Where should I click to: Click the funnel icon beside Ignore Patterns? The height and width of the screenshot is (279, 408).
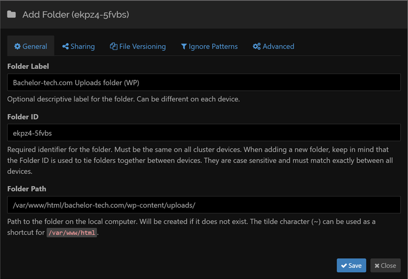coord(184,46)
